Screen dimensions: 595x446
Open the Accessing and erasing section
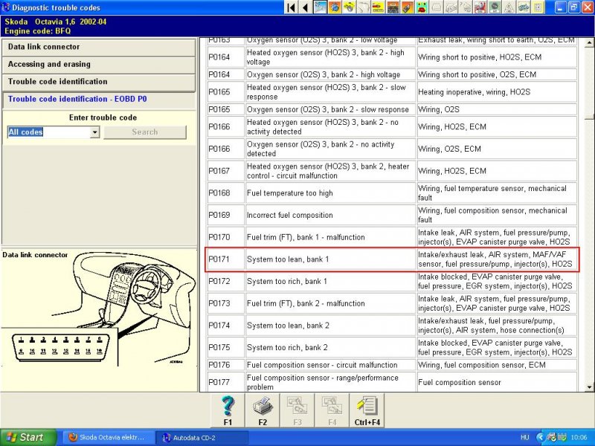99,65
